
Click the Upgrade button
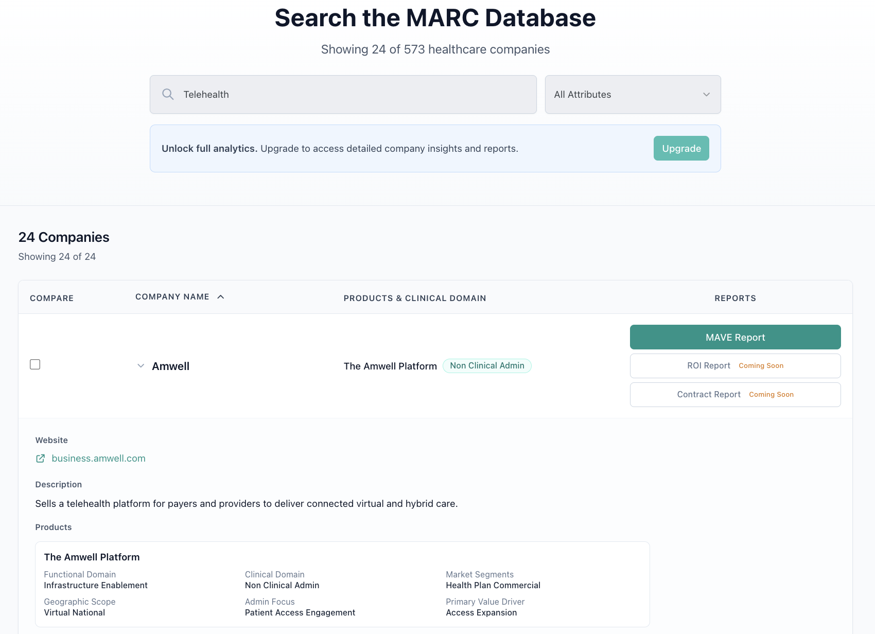[681, 148]
